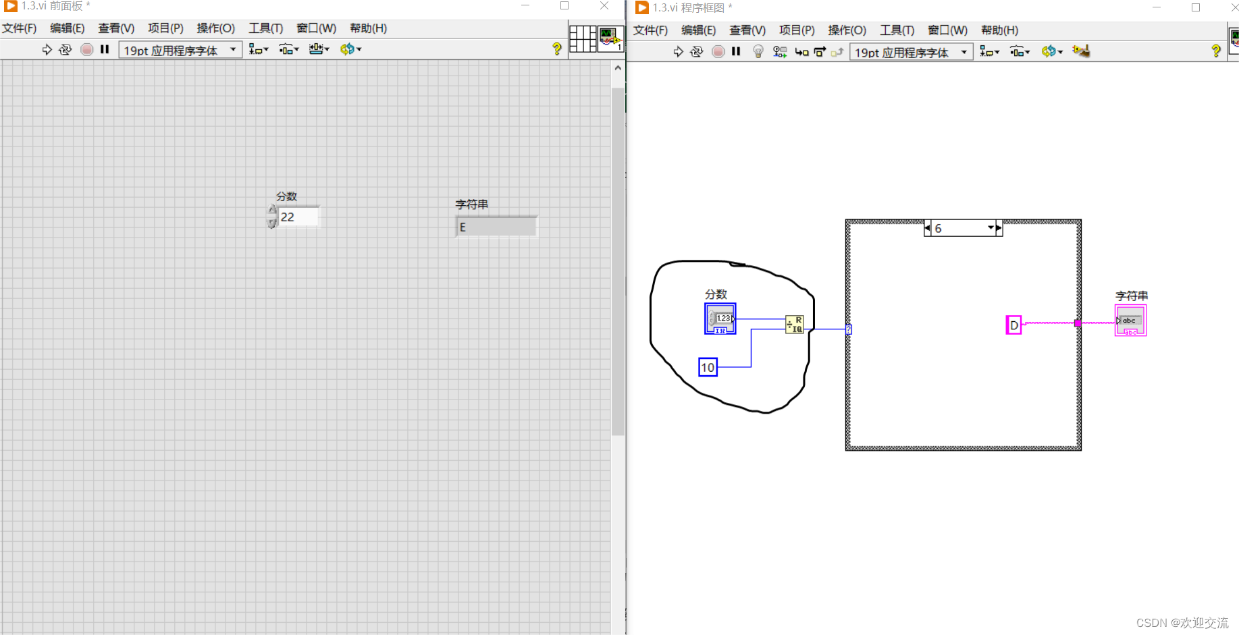Open 窗口(W) menu in block diagram
Viewport: 1239px width, 635px height.
pos(947,30)
